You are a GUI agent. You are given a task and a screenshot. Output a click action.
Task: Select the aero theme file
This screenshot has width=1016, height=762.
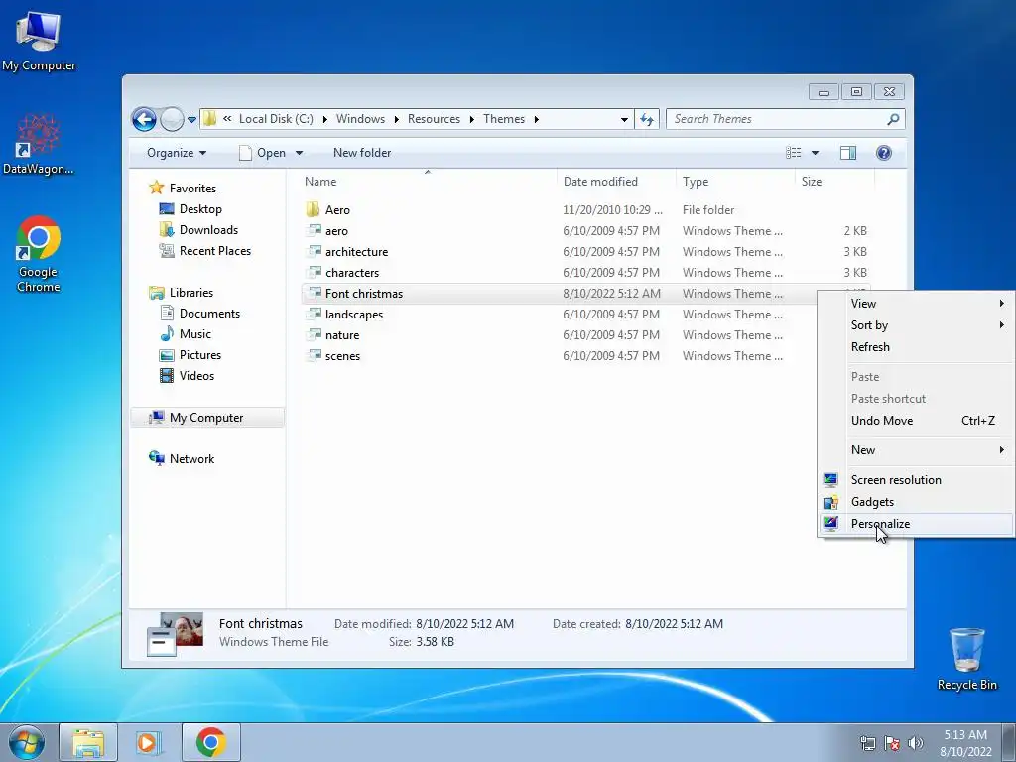(336, 230)
